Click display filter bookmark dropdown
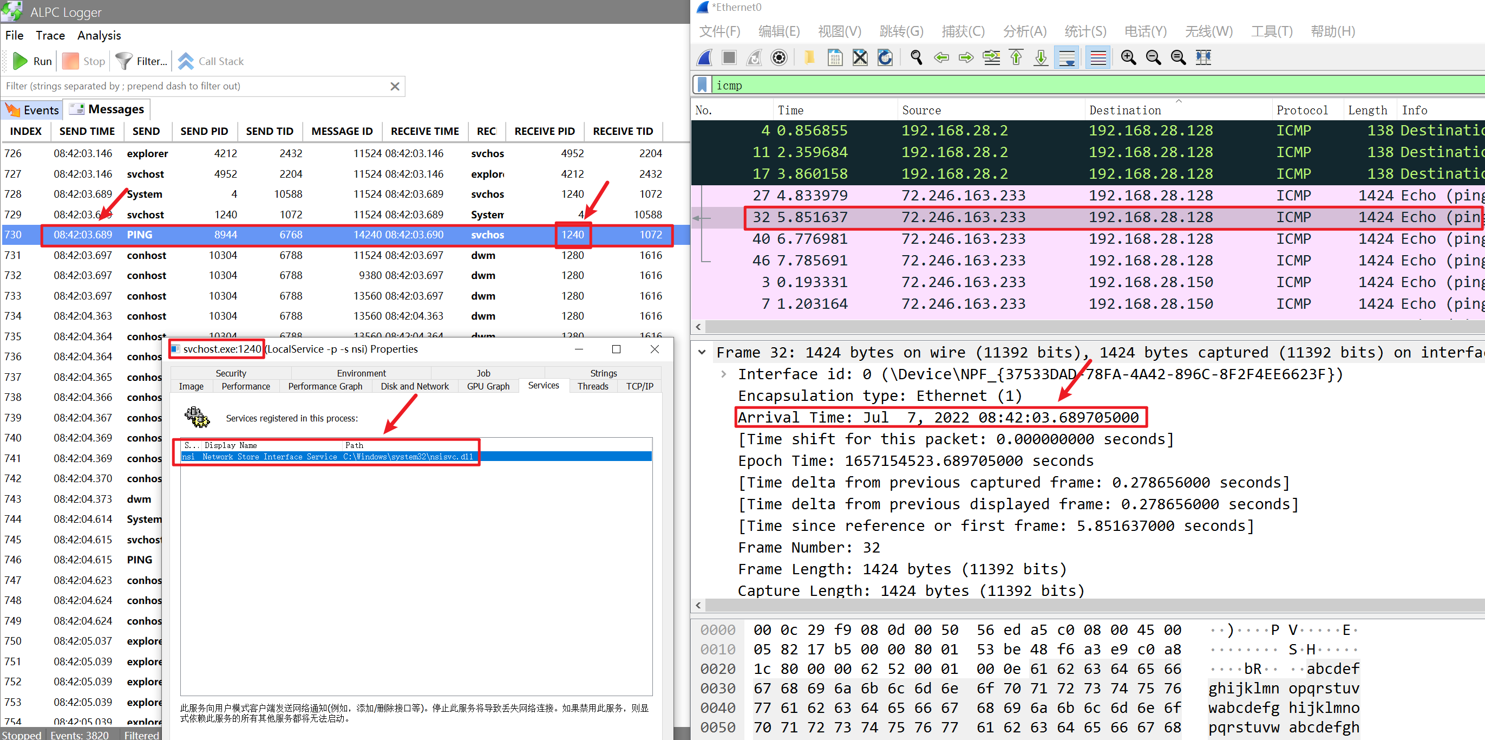This screenshot has height=740, width=1485. coord(702,86)
